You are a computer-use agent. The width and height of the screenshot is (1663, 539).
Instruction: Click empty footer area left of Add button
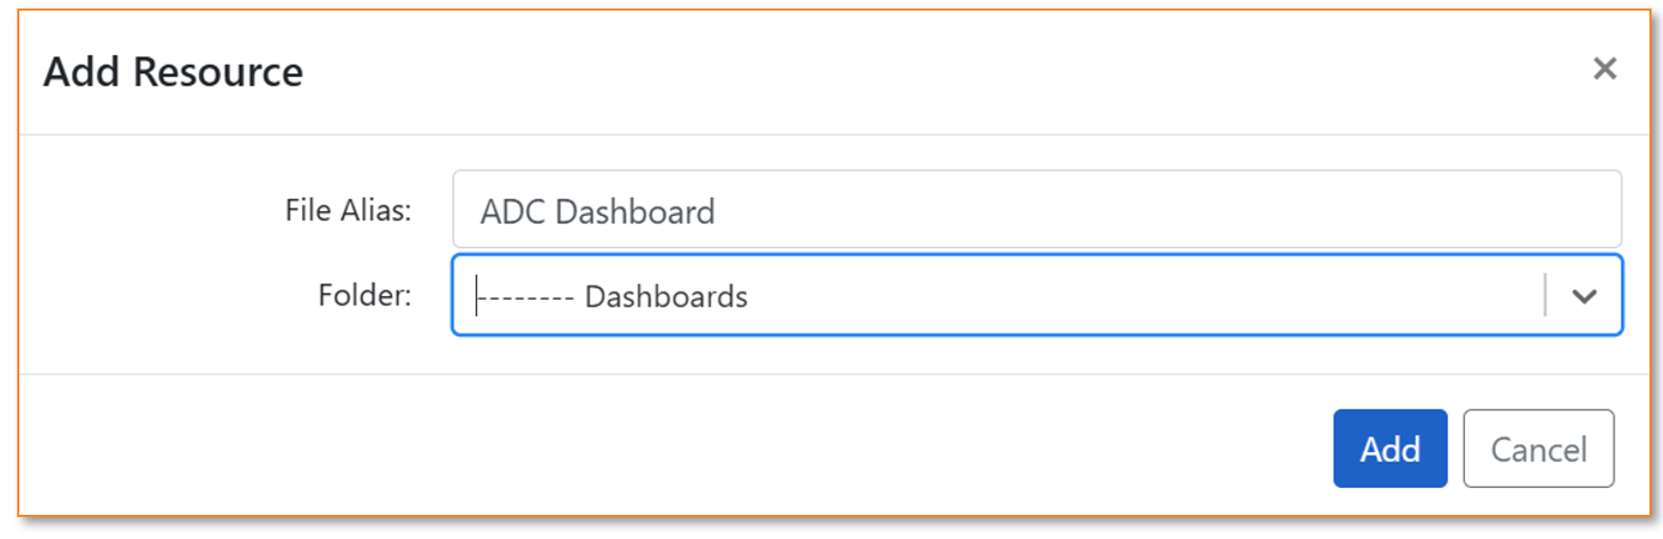coord(676,448)
